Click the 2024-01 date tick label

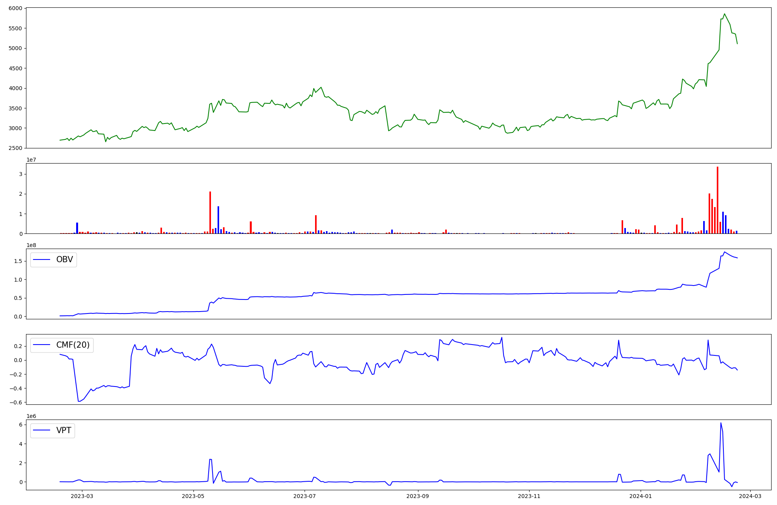[640, 496]
